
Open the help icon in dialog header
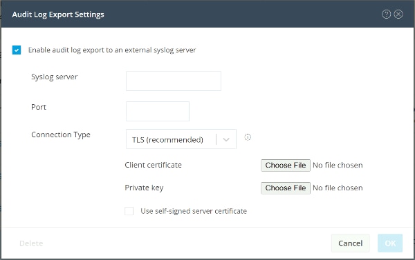[386, 14]
